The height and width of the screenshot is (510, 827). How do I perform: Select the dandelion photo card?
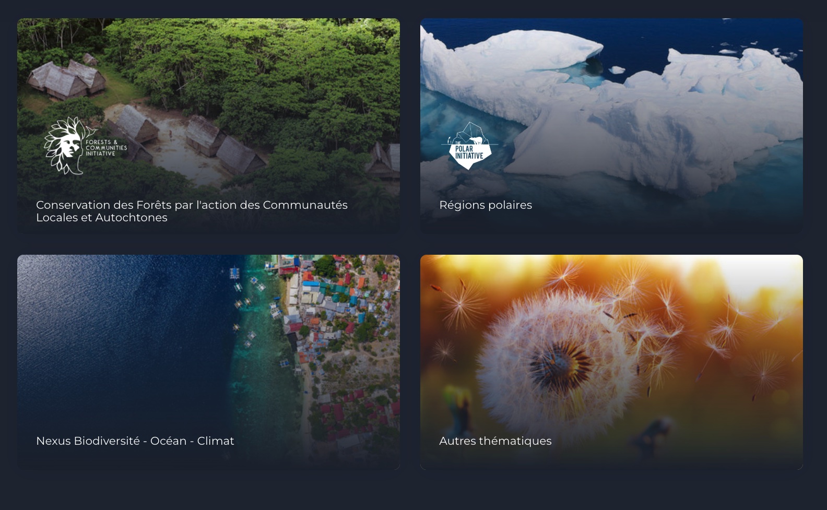pos(611,362)
